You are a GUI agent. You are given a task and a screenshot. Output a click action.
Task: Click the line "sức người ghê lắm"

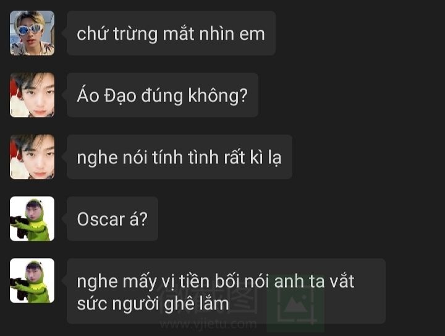(153, 304)
